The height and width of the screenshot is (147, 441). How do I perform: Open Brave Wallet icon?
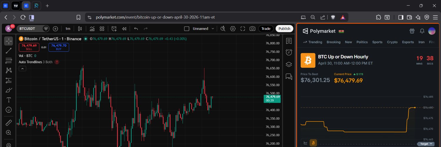[409, 17]
